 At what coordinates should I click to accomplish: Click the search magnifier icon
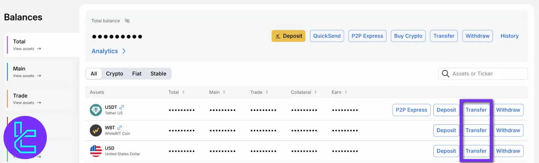tap(446, 74)
